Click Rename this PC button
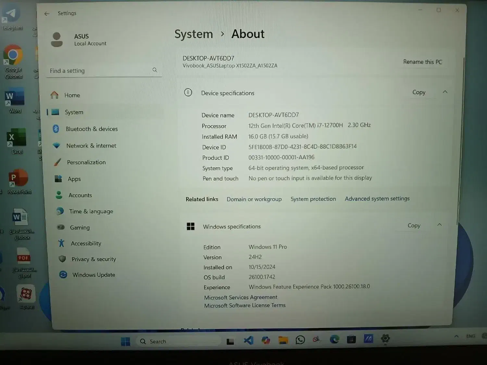This screenshot has height=365, width=487. [x=422, y=62]
